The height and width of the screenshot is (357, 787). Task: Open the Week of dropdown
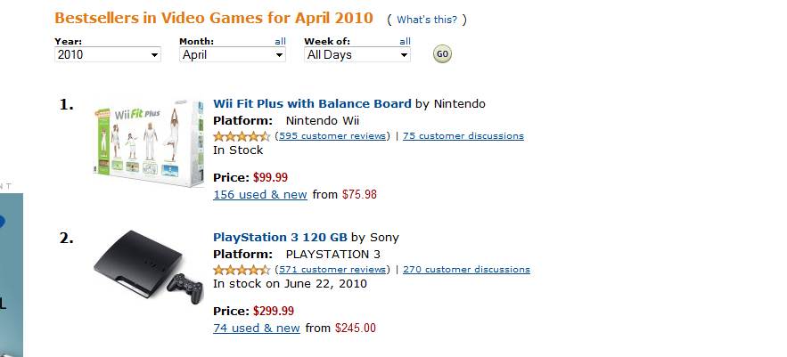(x=357, y=55)
